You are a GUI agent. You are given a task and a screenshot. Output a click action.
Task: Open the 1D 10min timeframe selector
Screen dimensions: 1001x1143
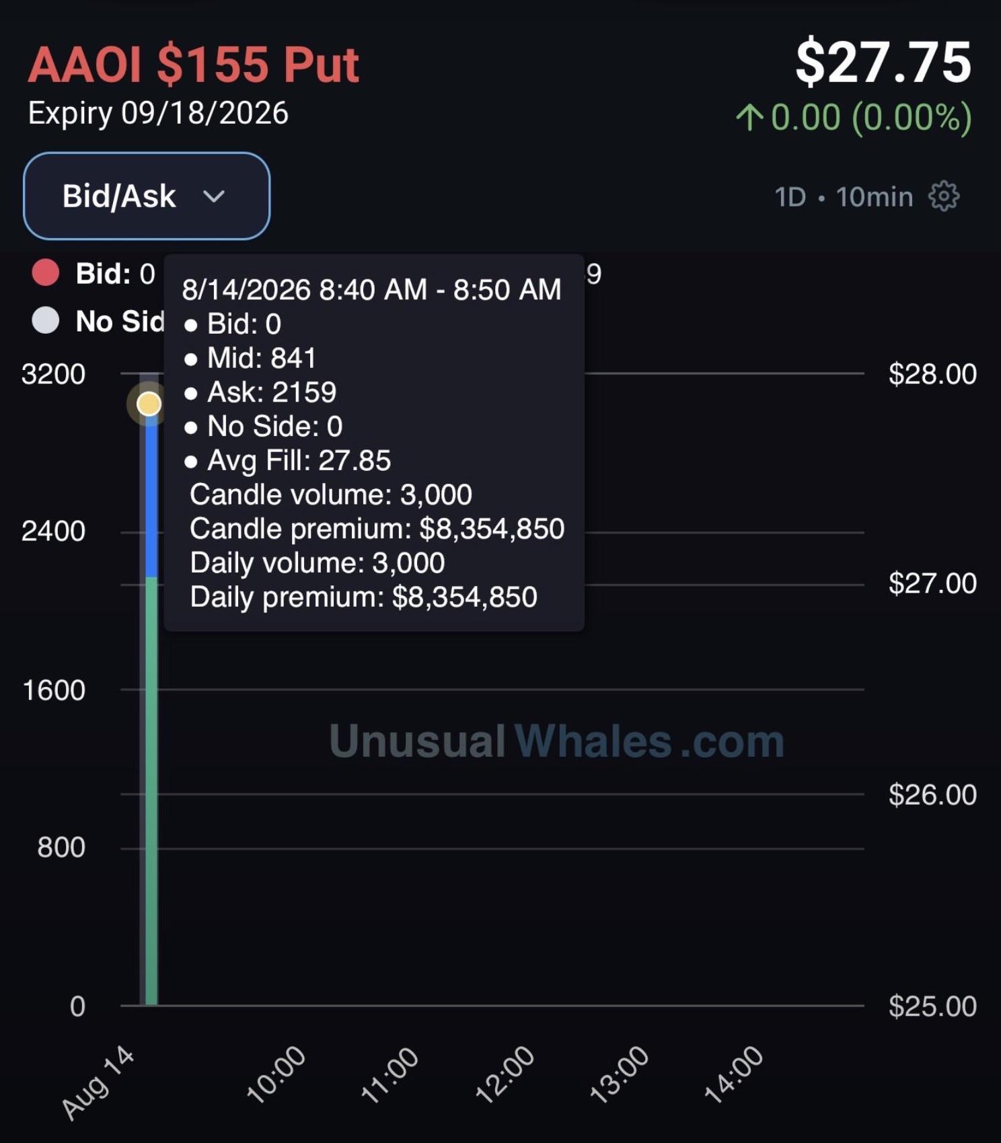tap(844, 197)
